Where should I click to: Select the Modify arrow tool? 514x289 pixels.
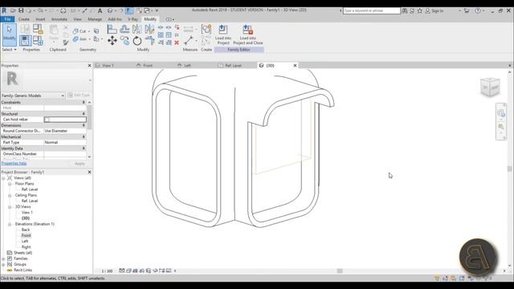coord(9,35)
